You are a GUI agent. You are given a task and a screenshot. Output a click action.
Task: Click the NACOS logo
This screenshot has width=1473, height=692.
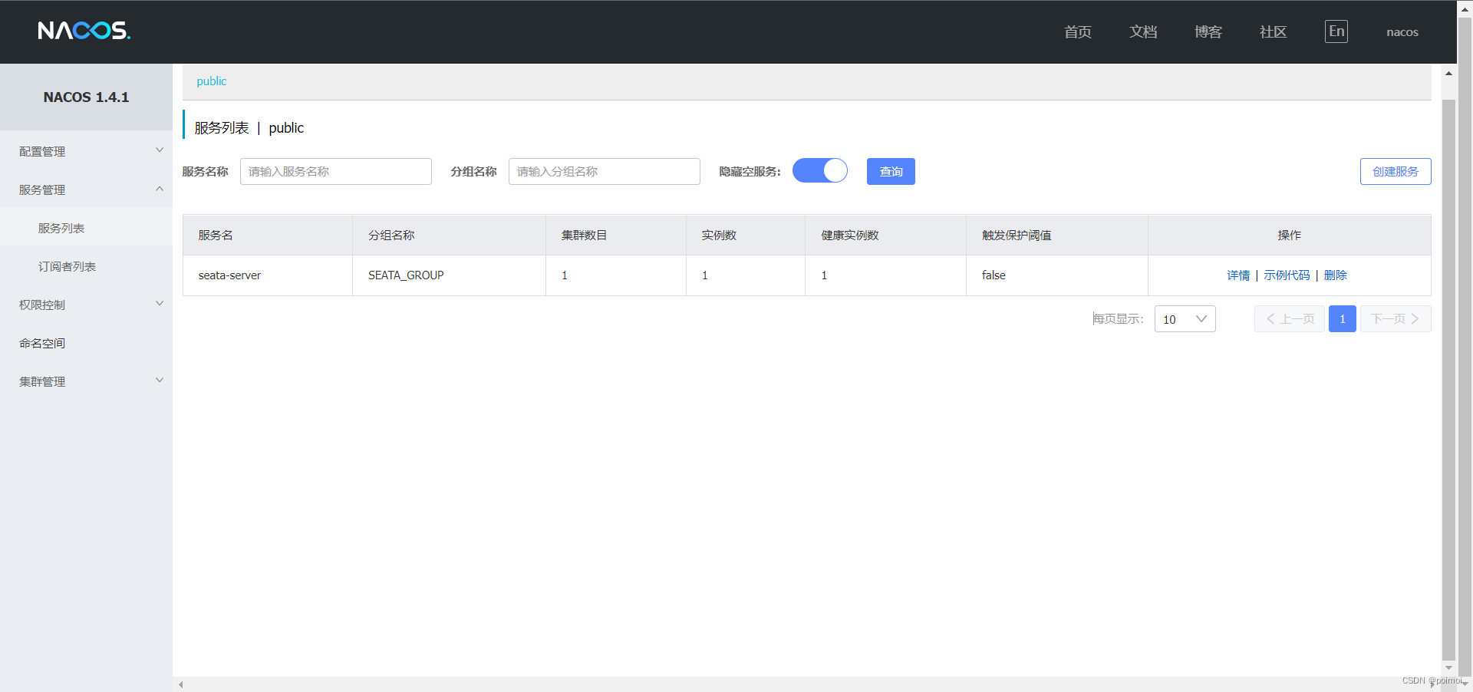click(84, 31)
